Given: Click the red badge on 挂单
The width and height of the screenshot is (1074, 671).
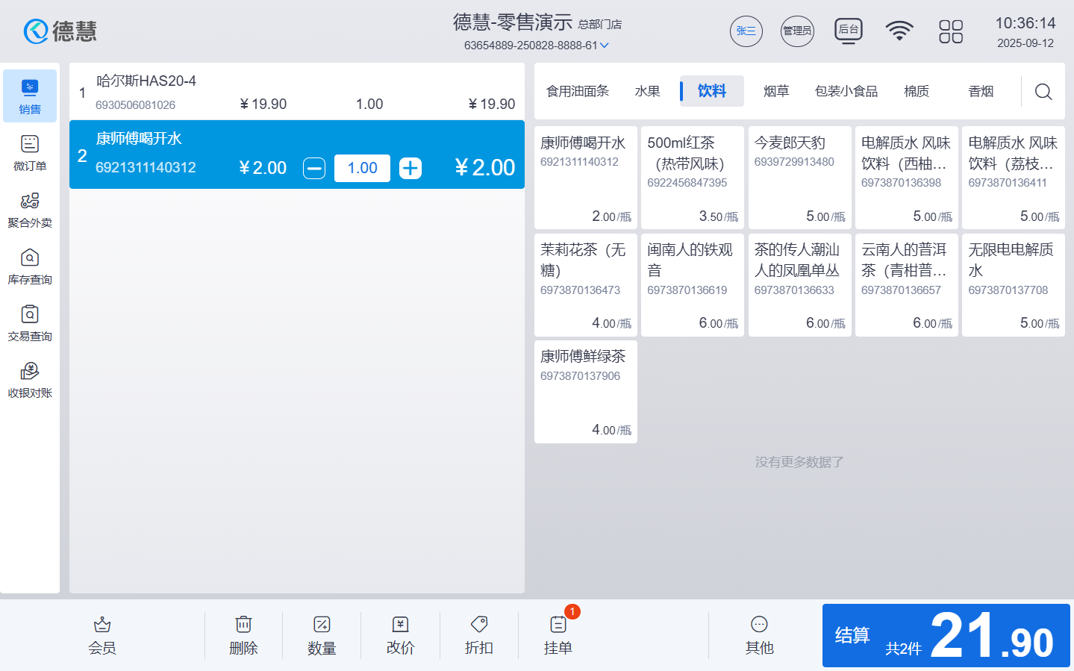Looking at the screenshot, I should coord(572,611).
